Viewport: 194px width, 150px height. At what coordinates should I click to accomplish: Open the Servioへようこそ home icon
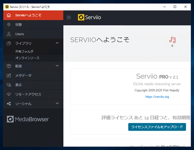pyautogui.click(x=9, y=15)
